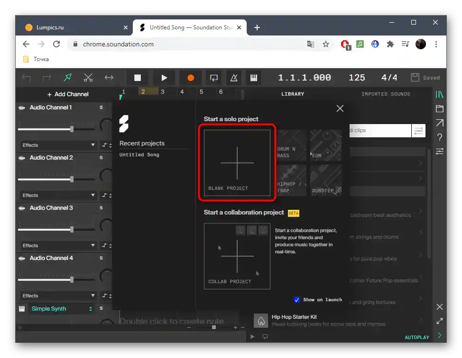Open the library filter options icon
Viewport: 462px width, 358px height.
[418, 131]
